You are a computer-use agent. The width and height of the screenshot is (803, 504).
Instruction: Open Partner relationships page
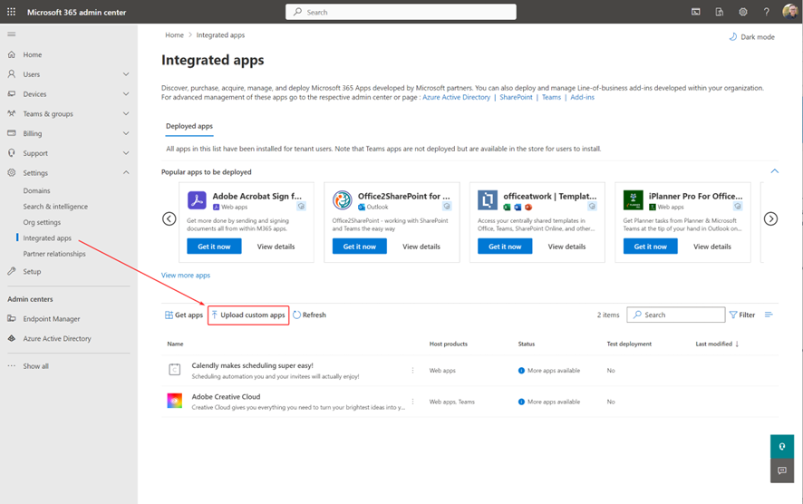(54, 254)
